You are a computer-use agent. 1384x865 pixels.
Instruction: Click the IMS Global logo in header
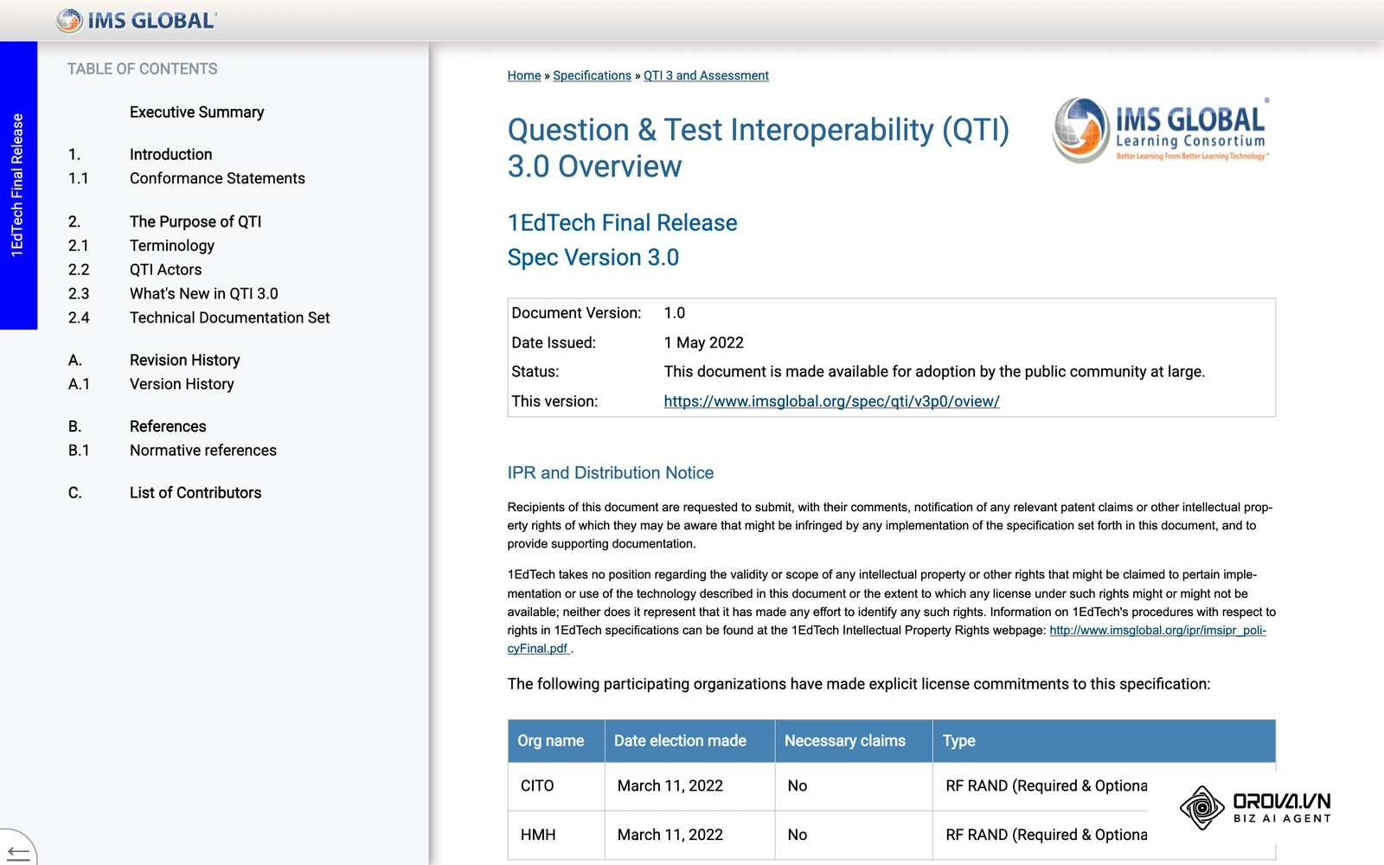click(x=137, y=20)
